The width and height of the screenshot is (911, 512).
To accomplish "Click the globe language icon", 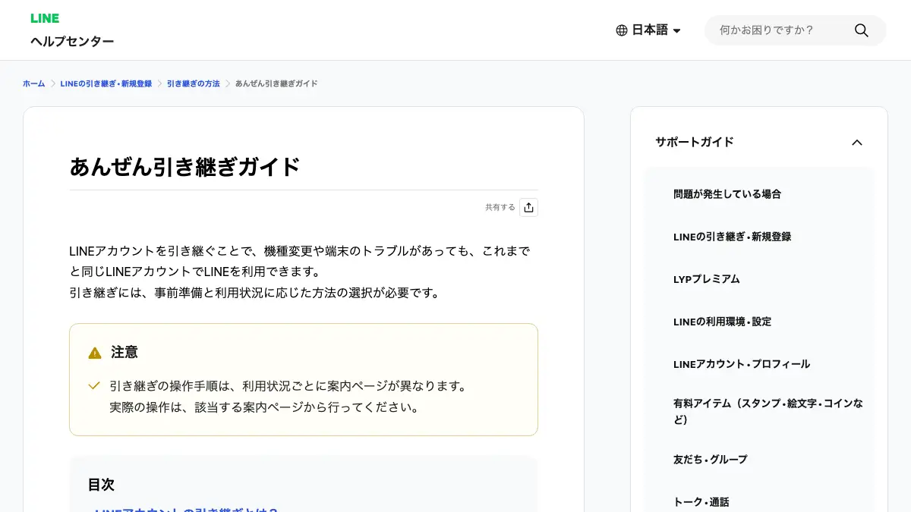I will (x=622, y=30).
